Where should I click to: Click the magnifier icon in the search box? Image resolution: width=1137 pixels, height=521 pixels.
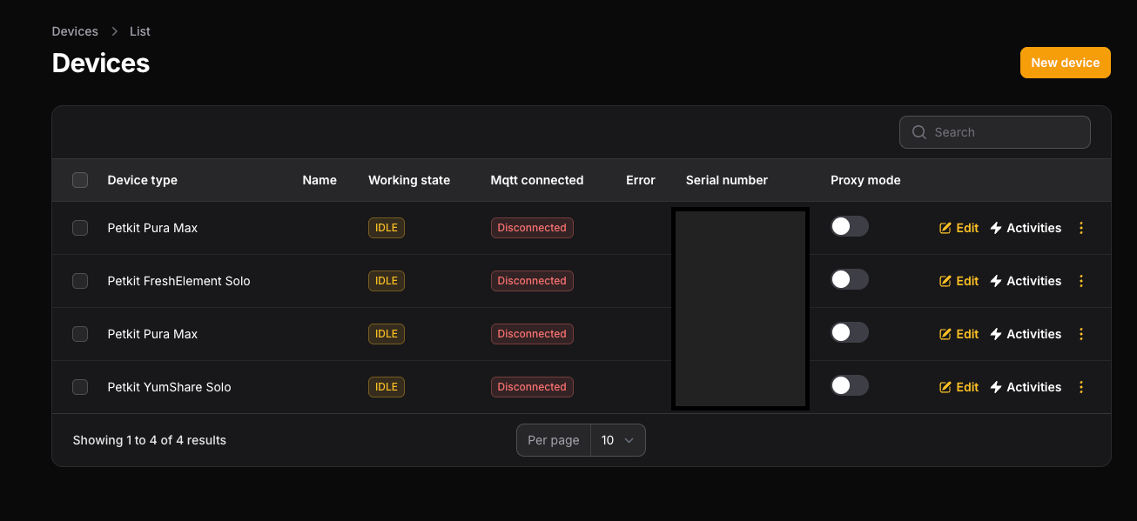[x=918, y=132]
